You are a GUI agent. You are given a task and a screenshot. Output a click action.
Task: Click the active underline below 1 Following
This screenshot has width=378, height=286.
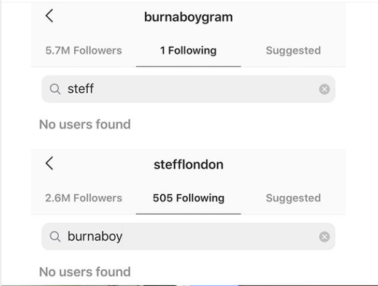[x=188, y=66]
